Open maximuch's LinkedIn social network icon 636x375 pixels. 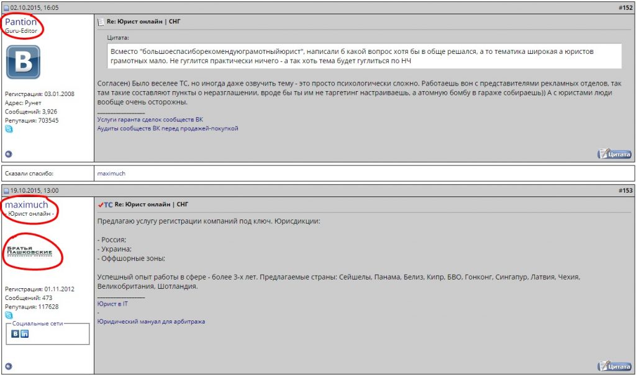[25, 333]
